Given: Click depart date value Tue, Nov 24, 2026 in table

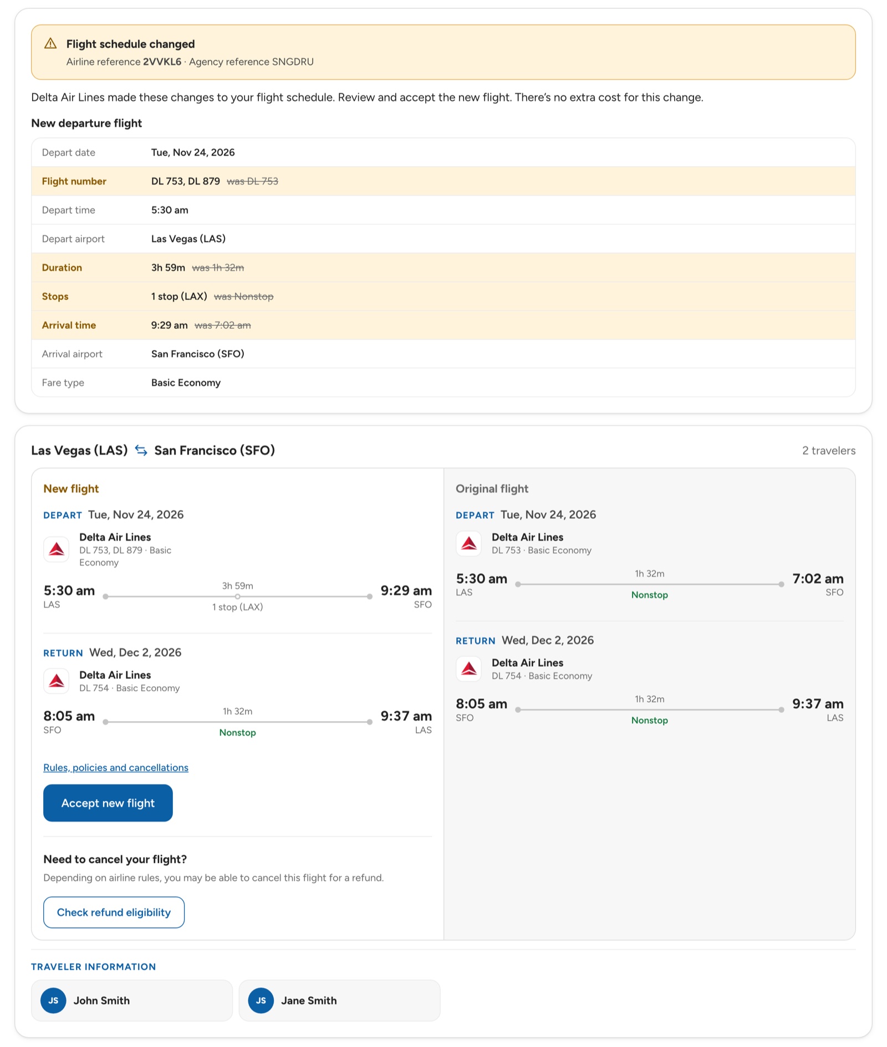Looking at the screenshot, I should [x=193, y=152].
